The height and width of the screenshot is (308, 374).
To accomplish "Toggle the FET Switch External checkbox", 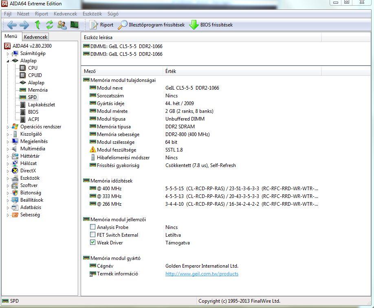I will click(92, 235).
